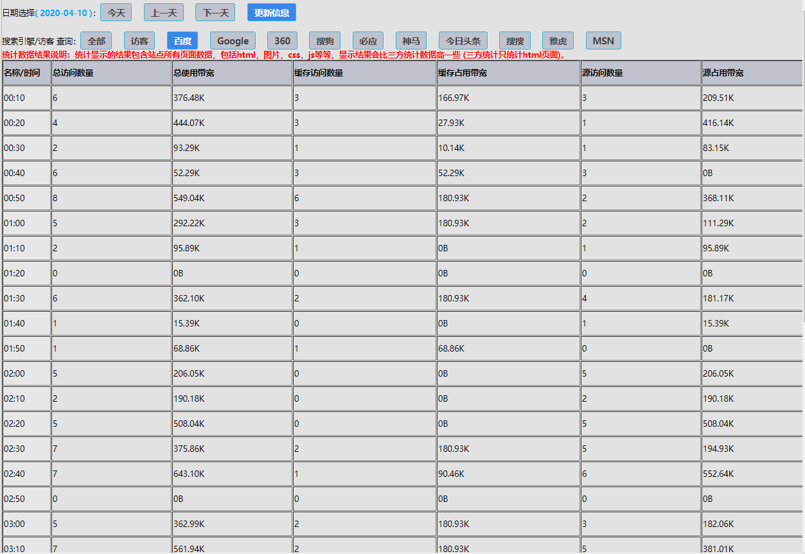The image size is (805, 554).
Task: Choose the 必应 filter button
Action: [x=368, y=40]
